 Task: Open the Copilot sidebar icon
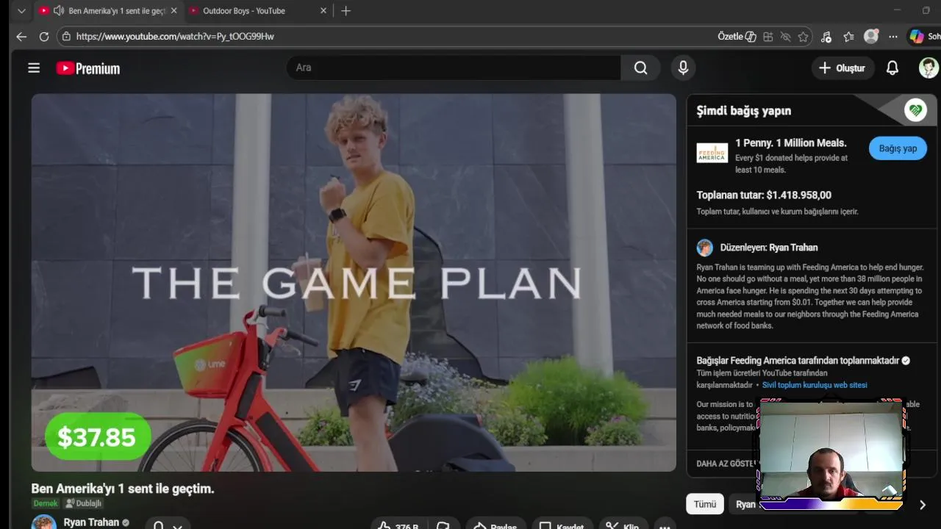click(x=916, y=36)
